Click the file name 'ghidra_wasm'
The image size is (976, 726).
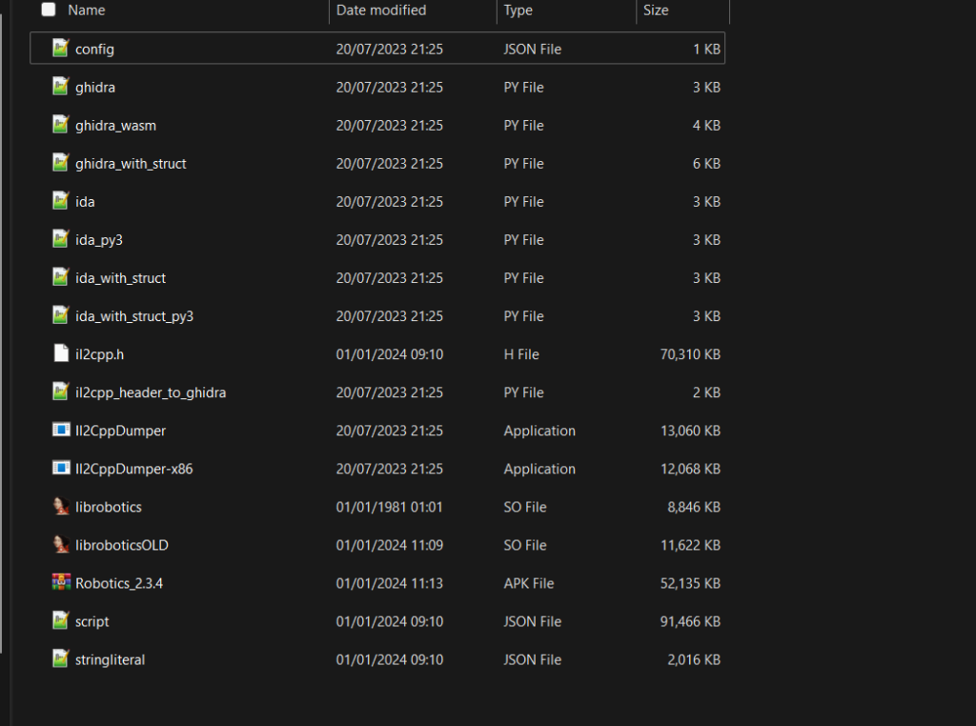[x=115, y=126]
